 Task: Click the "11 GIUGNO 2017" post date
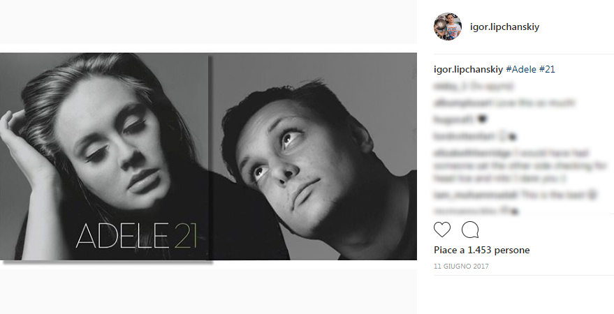tap(461, 267)
